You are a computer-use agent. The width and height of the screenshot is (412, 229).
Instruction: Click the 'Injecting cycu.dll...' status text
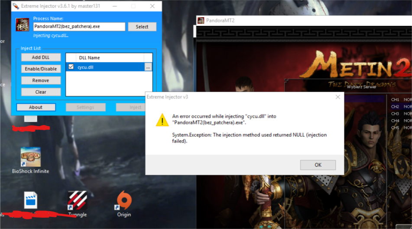point(51,35)
